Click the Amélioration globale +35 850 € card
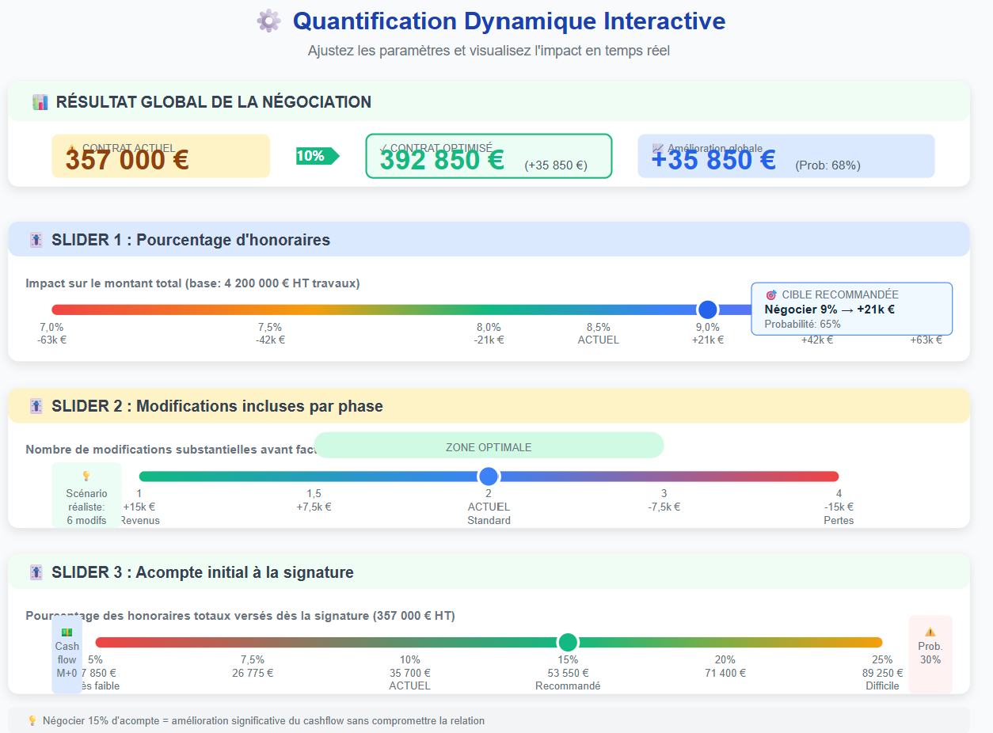The height and width of the screenshot is (733, 993). (x=786, y=156)
